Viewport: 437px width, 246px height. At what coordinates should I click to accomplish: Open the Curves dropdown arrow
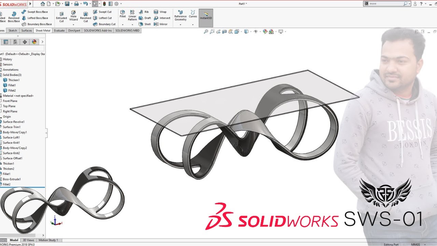[193, 25]
